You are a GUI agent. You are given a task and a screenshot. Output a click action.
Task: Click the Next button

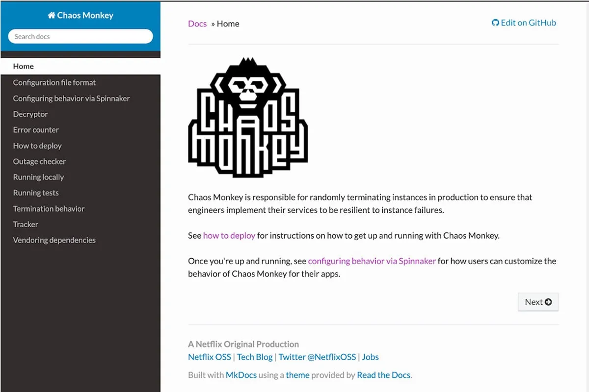pos(538,302)
